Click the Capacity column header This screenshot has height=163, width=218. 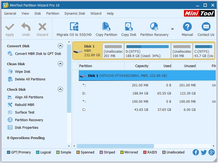pyautogui.click(x=137, y=66)
